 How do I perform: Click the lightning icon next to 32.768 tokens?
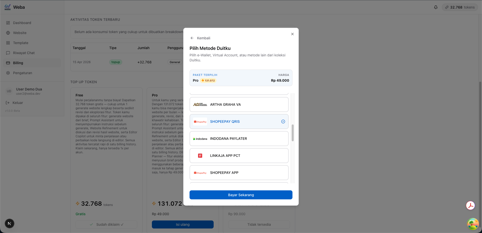pyautogui.click(x=78, y=203)
